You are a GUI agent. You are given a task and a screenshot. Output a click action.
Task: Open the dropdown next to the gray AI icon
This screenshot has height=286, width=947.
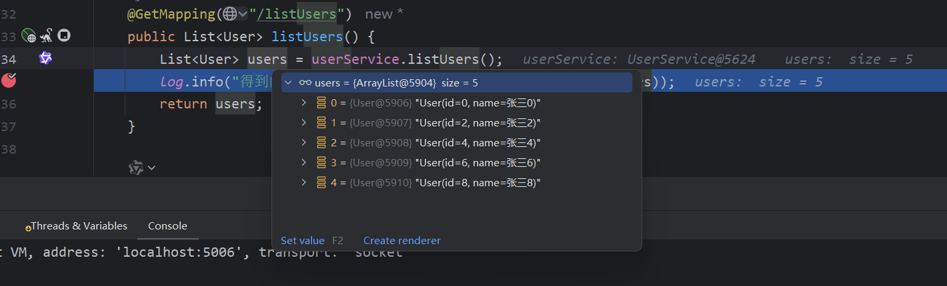[x=151, y=168]
